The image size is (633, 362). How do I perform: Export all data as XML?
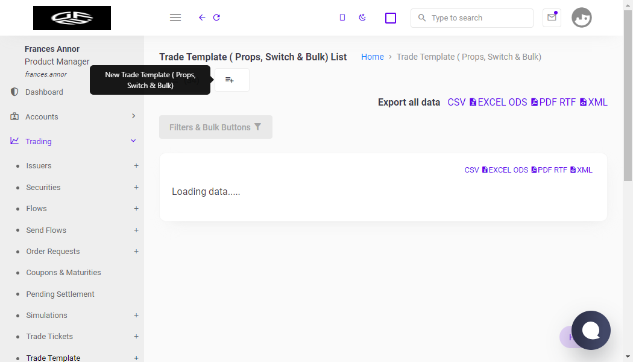pos(593,102)
